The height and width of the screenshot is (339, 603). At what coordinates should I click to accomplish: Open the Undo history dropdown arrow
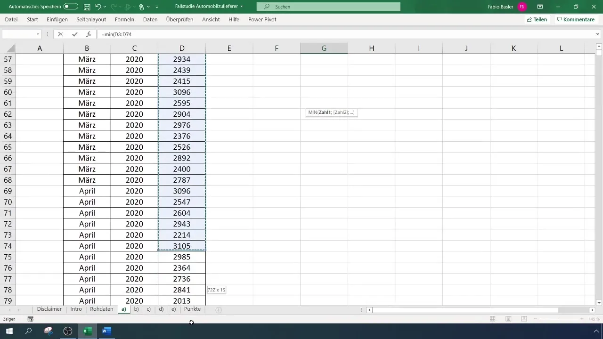105,7
